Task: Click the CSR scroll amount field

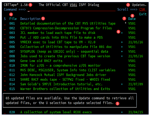Action: tap(143, 10)
